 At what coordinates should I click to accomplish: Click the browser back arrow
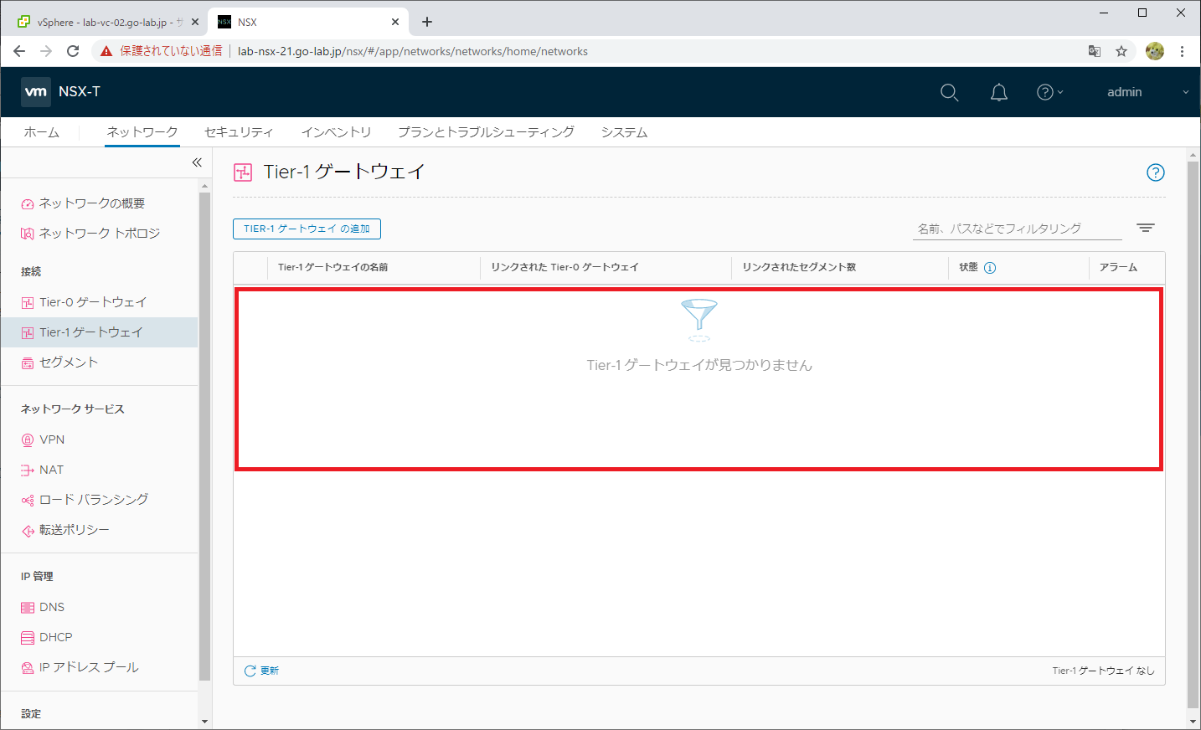point(19,51)
